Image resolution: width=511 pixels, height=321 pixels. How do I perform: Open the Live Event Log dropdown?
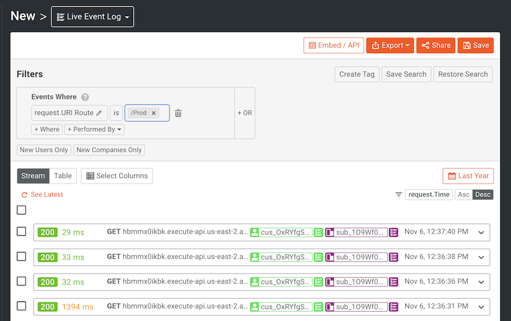pos(92,17)
